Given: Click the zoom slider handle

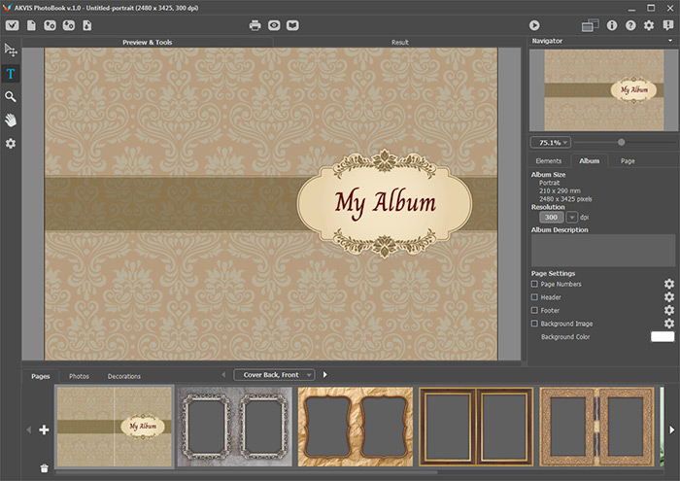Looking at the screenshot, I should coord(621,142).
